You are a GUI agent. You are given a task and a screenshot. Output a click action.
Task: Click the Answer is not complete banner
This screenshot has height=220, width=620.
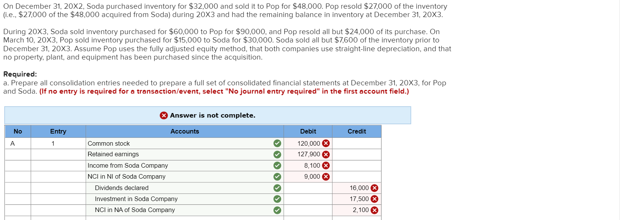pyautogui.click(x=208, y=115)
